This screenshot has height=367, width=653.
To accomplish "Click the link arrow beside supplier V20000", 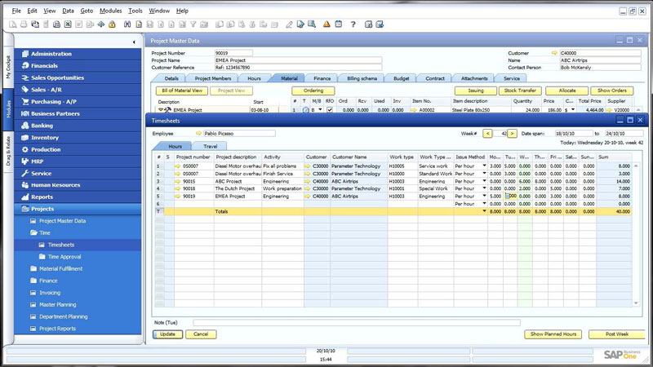I will tap(609, 110).
